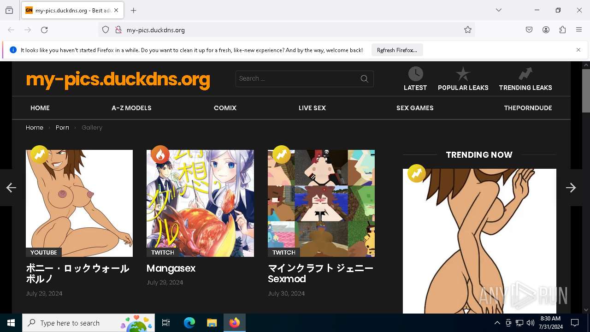The width and height of the screenshot is (590, 332).
Task: Open Save to Pocket icon
Action: 529,30
